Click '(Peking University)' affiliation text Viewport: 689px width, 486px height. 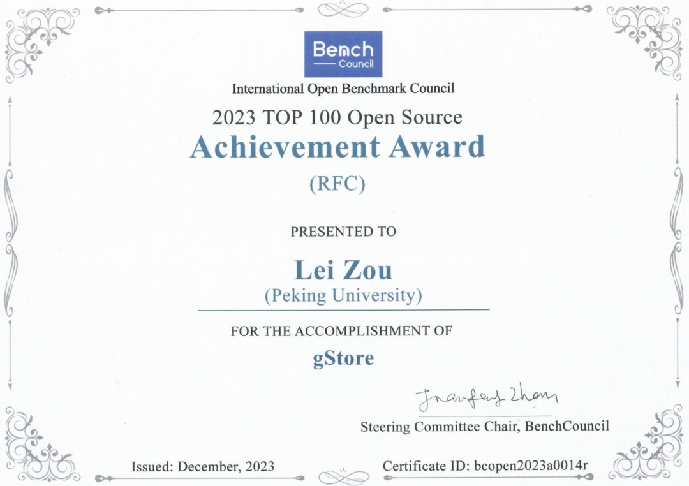[x=343, y=295]
